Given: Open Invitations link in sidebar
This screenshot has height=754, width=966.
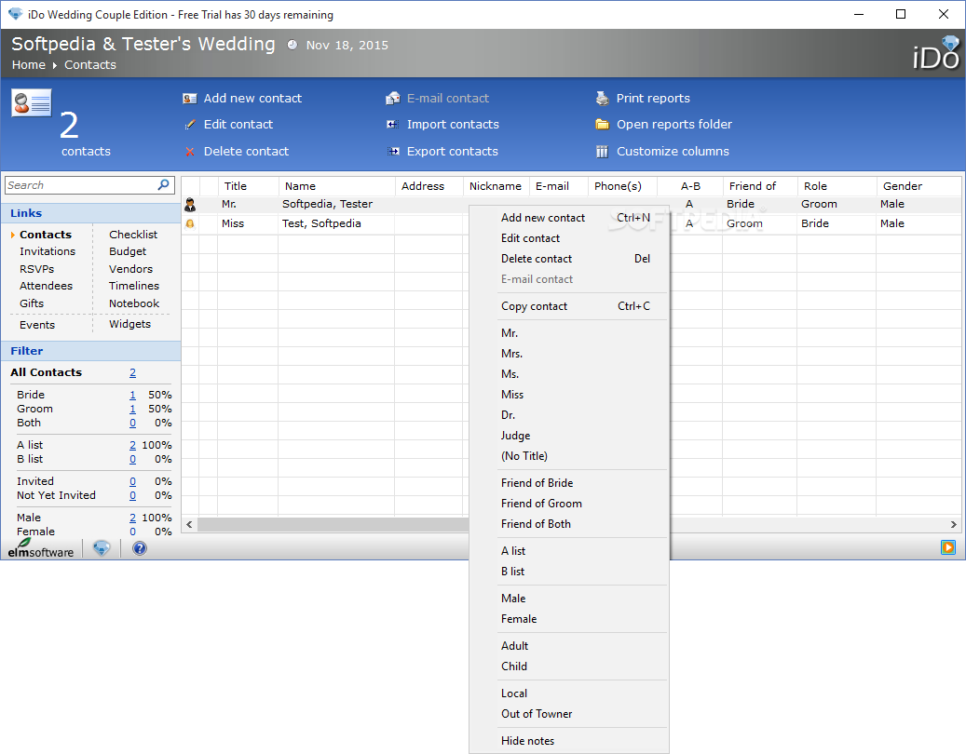Looking at the screenshot, I should tap(48, 251).
